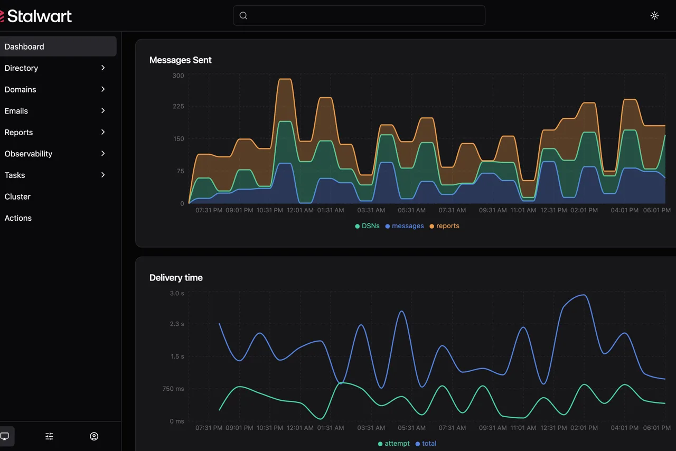676x451 pixels.
Task: Expand the Observability chevron
Action: pos(103,154)
